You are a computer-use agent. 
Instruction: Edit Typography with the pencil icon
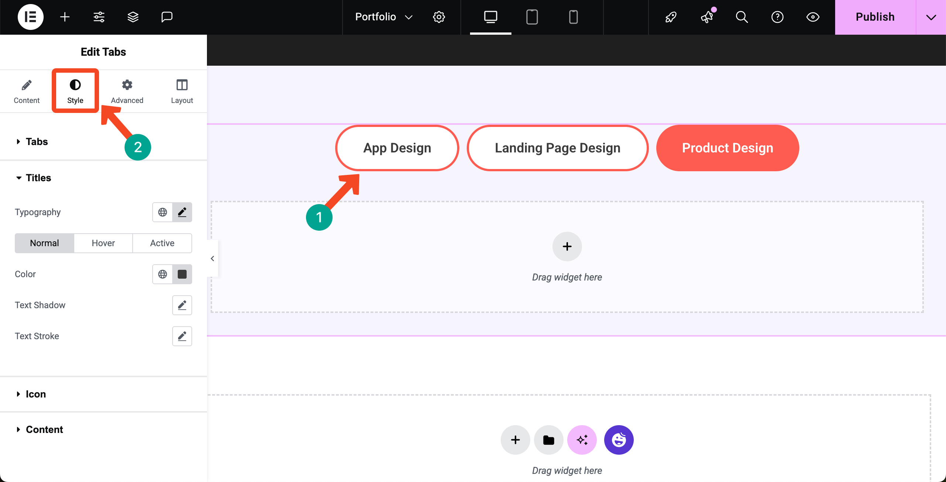(182, 212)
